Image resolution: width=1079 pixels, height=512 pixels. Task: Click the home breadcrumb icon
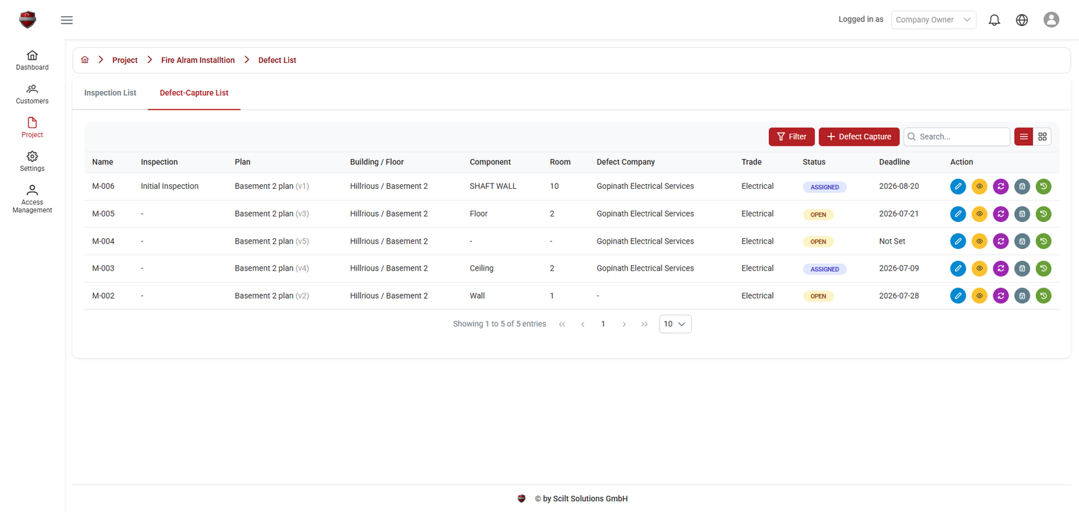pos(85,60)
